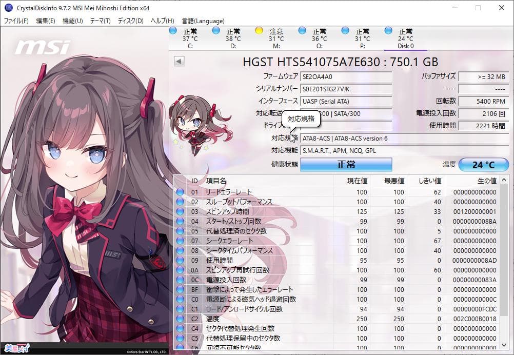Select drive C: status tab
Viewport: 514px width, 355px height.
click(190, 38)
